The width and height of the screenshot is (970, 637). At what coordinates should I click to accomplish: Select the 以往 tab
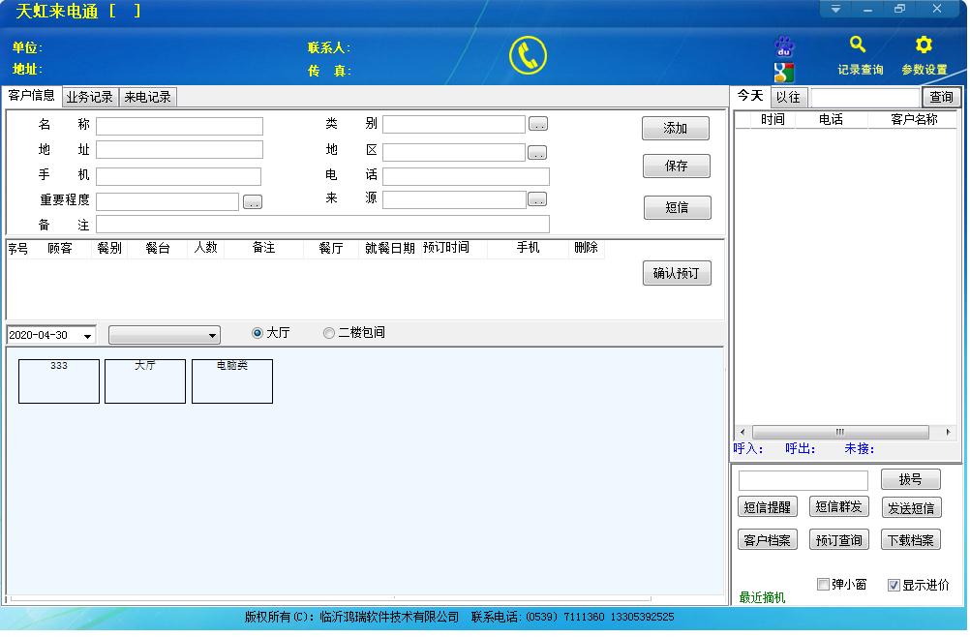coord(788,97)
